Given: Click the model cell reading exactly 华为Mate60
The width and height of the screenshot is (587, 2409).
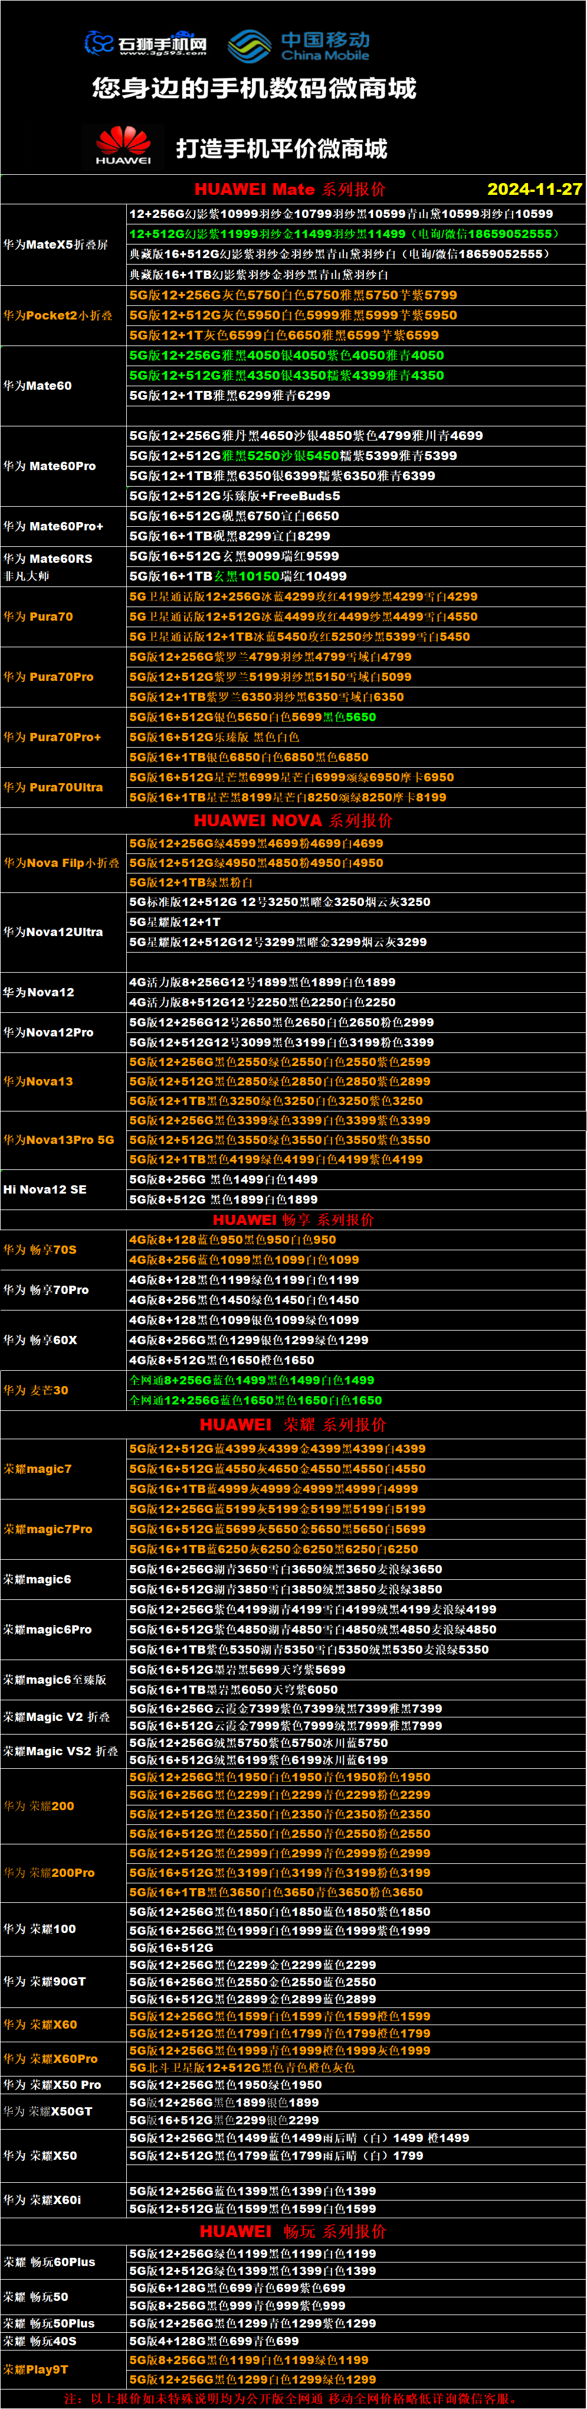Looking at the screenshot, I should click(64, 385).
